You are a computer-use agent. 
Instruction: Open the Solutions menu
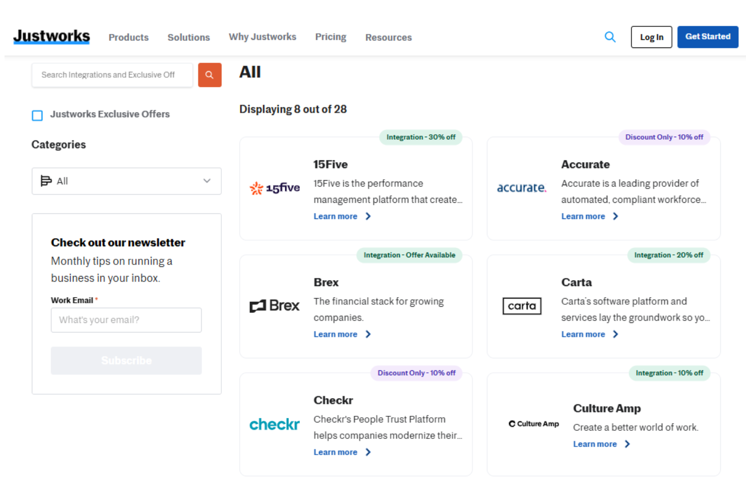click(189, 37)
